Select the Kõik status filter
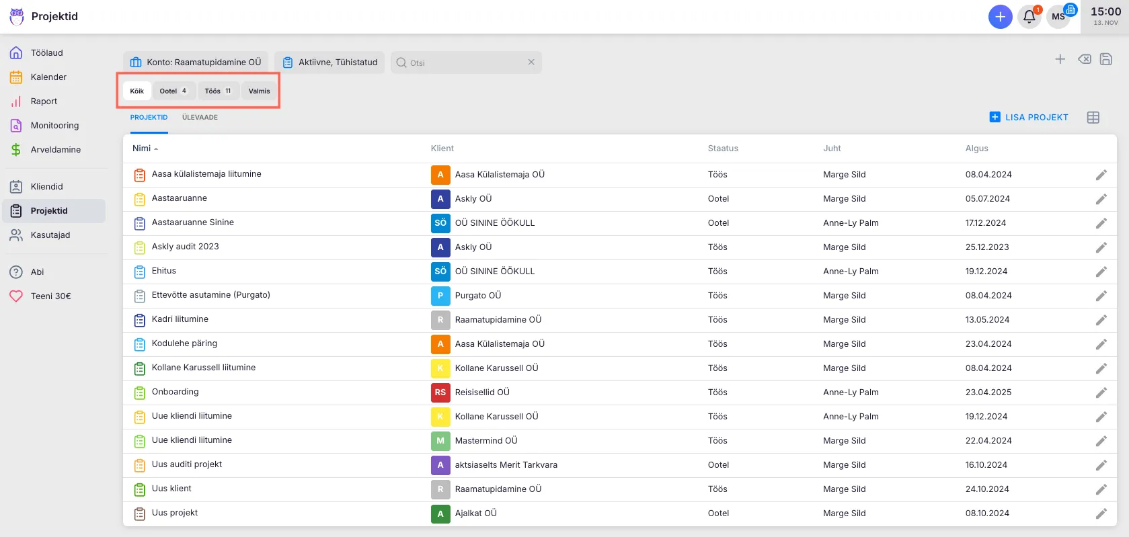This screenshot has width=1129, height=537. 137,91
